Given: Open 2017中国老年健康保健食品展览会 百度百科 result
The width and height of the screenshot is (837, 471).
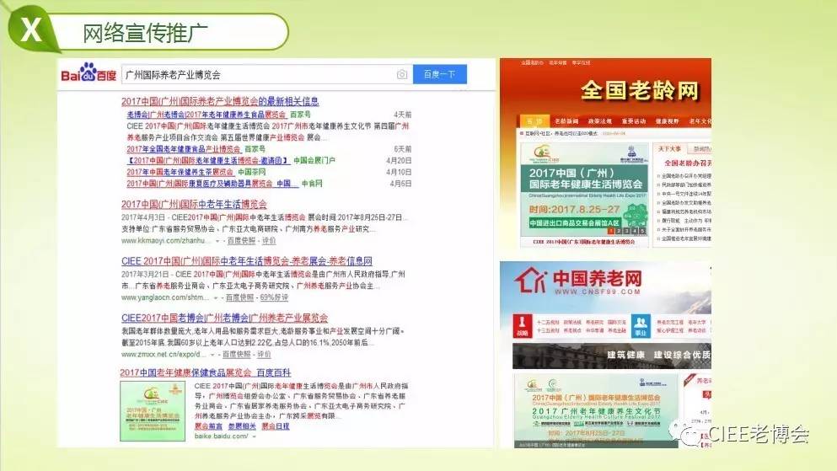Looking at the screenshot, I should (206, 372).
